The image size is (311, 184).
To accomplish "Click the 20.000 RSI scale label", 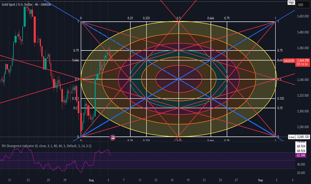I will [301, 173].
